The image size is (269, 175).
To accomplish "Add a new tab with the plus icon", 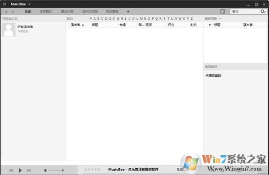I will point(128,12).
